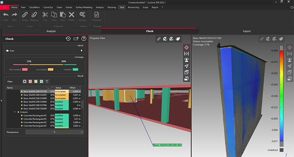
Task: Switch to the Analyze workflow step
Action: click(x=51, y=31)
